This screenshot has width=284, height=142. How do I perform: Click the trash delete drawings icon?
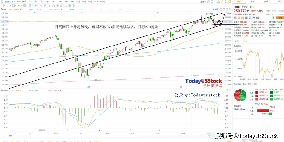click(61, 6)
